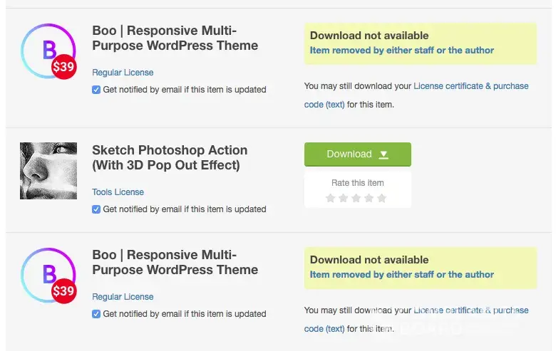Rate the Sketch item one star

click(x=330, y=198)
